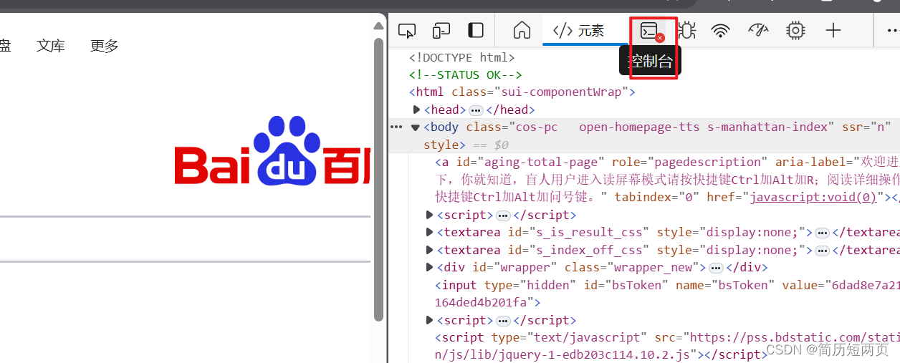Expand the first script node after aging-total-page
The width and height of the screenshot is (900, 363).
coord(429,215)
